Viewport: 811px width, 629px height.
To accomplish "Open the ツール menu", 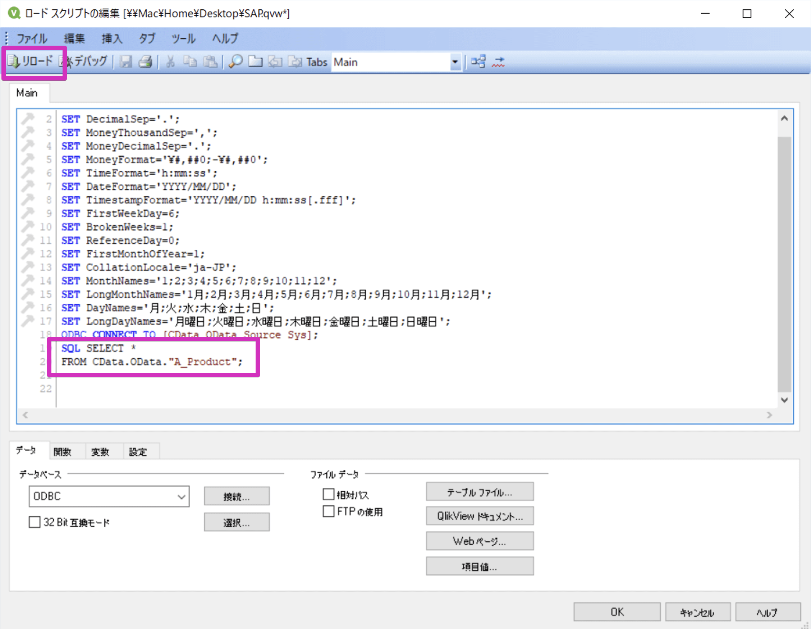I will 183,38.
